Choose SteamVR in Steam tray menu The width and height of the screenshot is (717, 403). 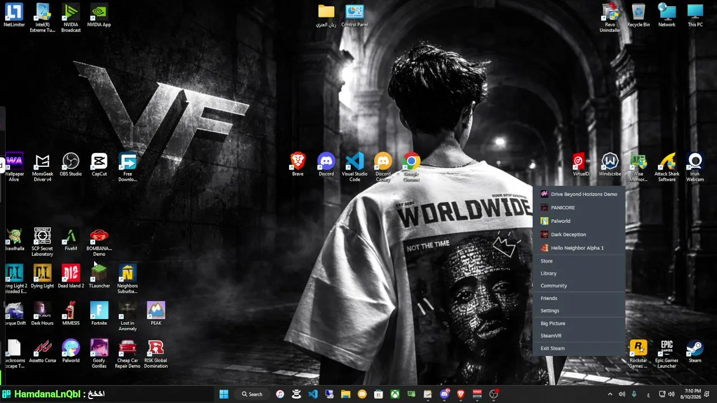pyautogui.click(x=579, y=336)
